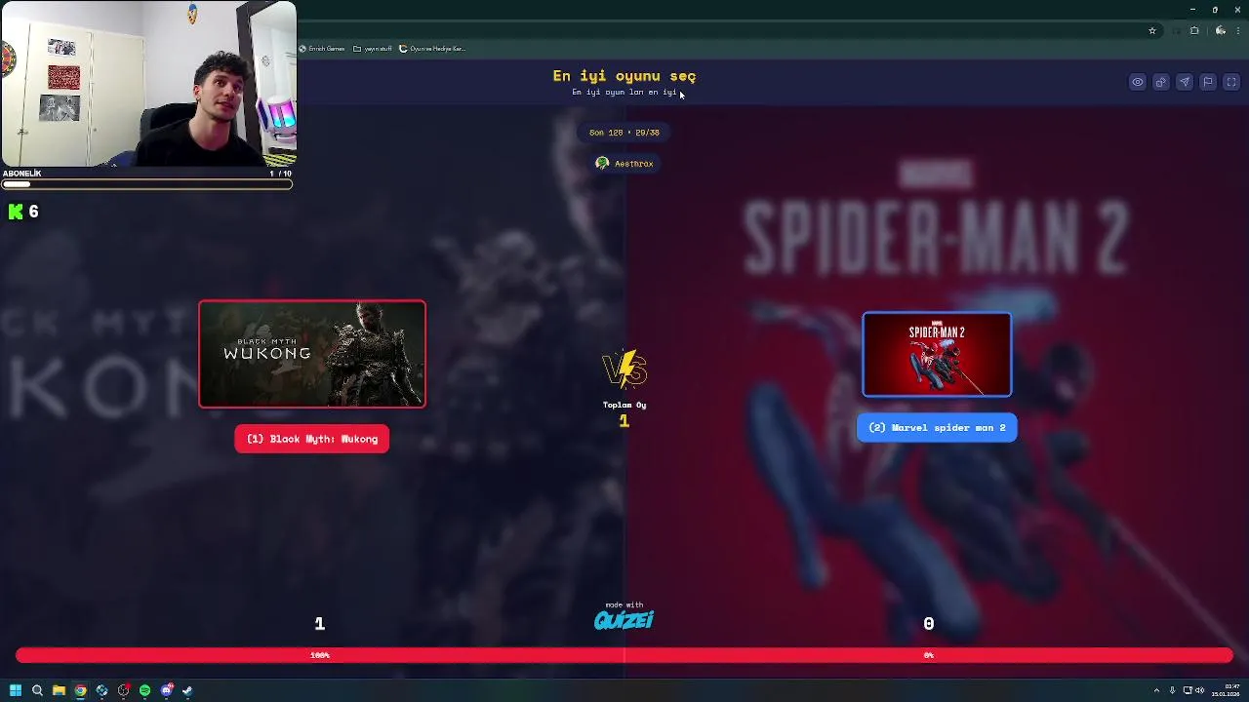Click the Aesthrox user chip
This screenshot has height=702, width=1249.
[624, 164]
